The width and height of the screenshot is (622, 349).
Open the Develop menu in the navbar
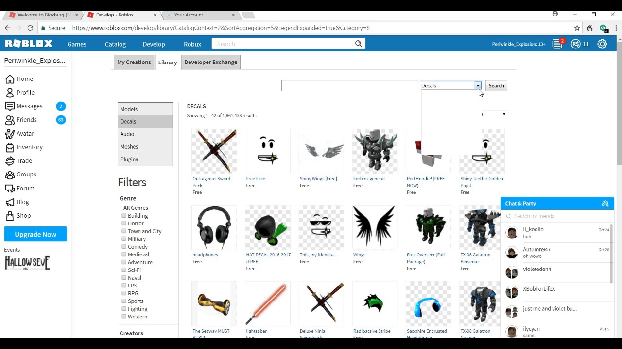(x=154, y=44)
